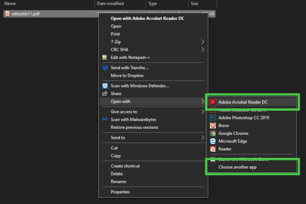Click the Google Chrome icon in submenu

click(x=213, y=134)
